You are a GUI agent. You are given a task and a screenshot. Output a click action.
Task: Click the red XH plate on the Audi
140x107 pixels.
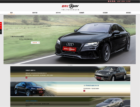tap(69, 49)
